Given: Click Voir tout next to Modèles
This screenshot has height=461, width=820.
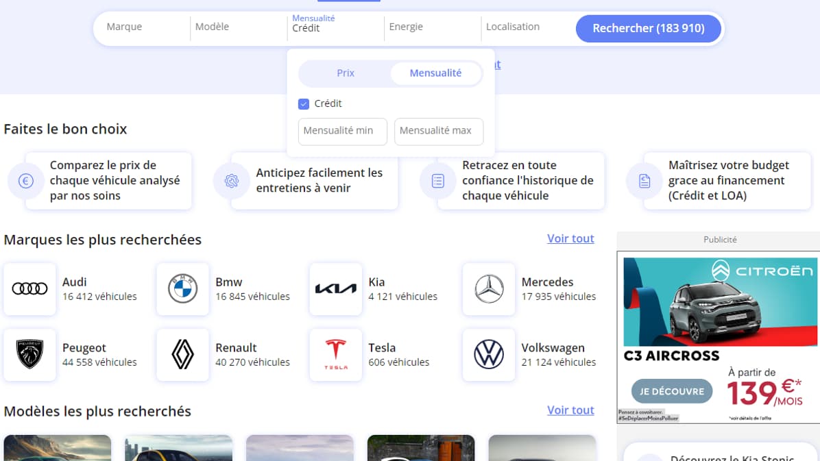Looking at the screenshot, I should click(x=570, y=410).
